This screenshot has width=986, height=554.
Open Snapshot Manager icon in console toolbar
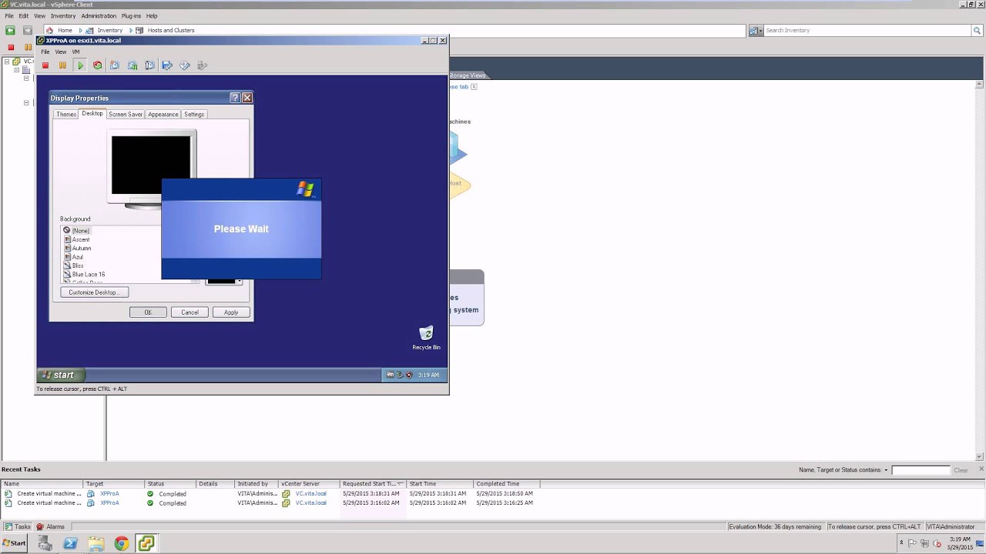pyautogui.click(x=149, y=65)
